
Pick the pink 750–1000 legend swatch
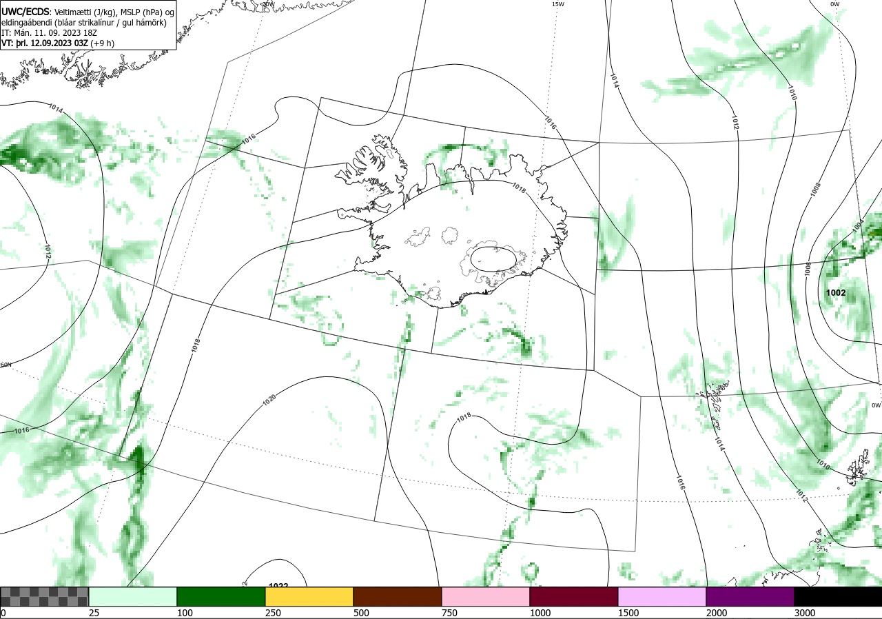[x=486, y=596]
